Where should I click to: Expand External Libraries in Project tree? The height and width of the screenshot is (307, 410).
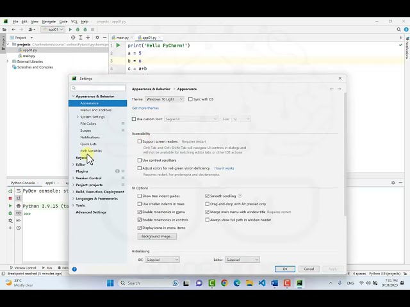(x=8, y=61)
